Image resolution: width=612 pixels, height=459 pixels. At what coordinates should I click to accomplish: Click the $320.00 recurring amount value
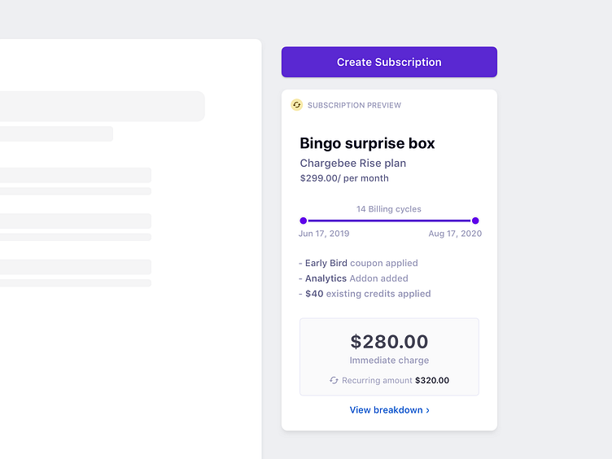click(x=432, y=380)
